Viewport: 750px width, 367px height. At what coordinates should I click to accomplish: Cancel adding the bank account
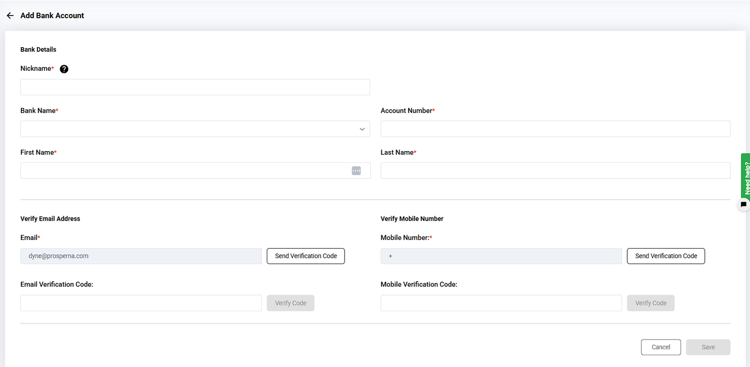(x=661, y=347)
